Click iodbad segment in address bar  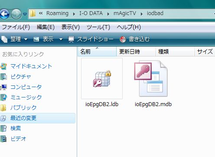(x=155, y=13)
